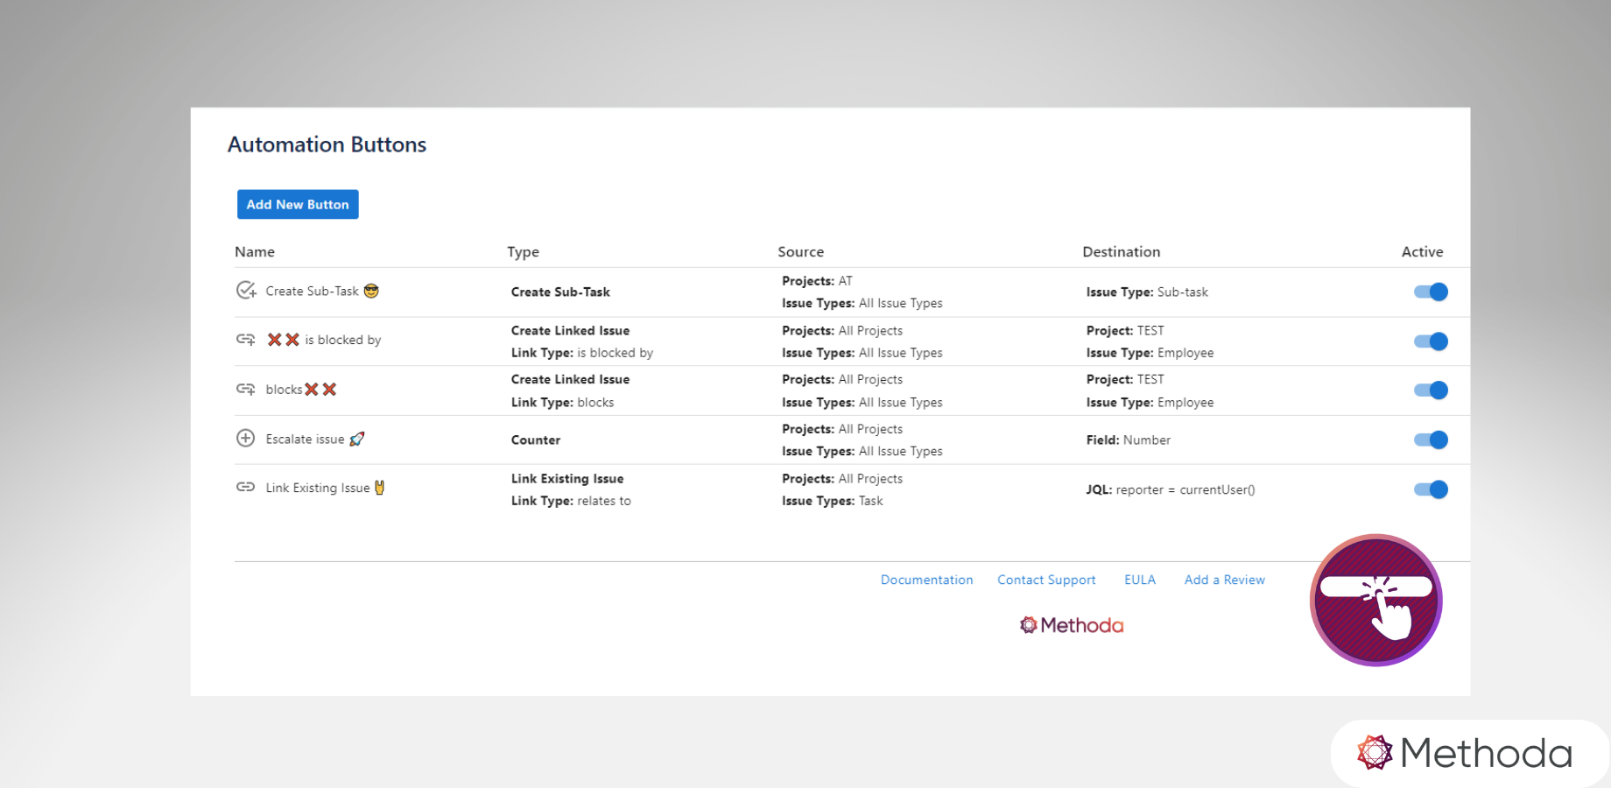Switch off the Link Existing Issue toggle
The width and height of the screenshot is (1611, 788).
point(1431,489)
